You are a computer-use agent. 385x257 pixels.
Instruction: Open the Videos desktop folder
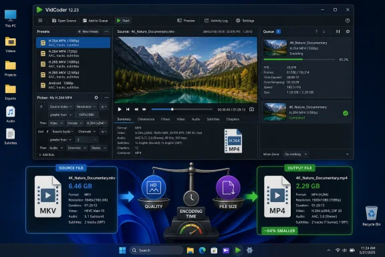(11, 45)
